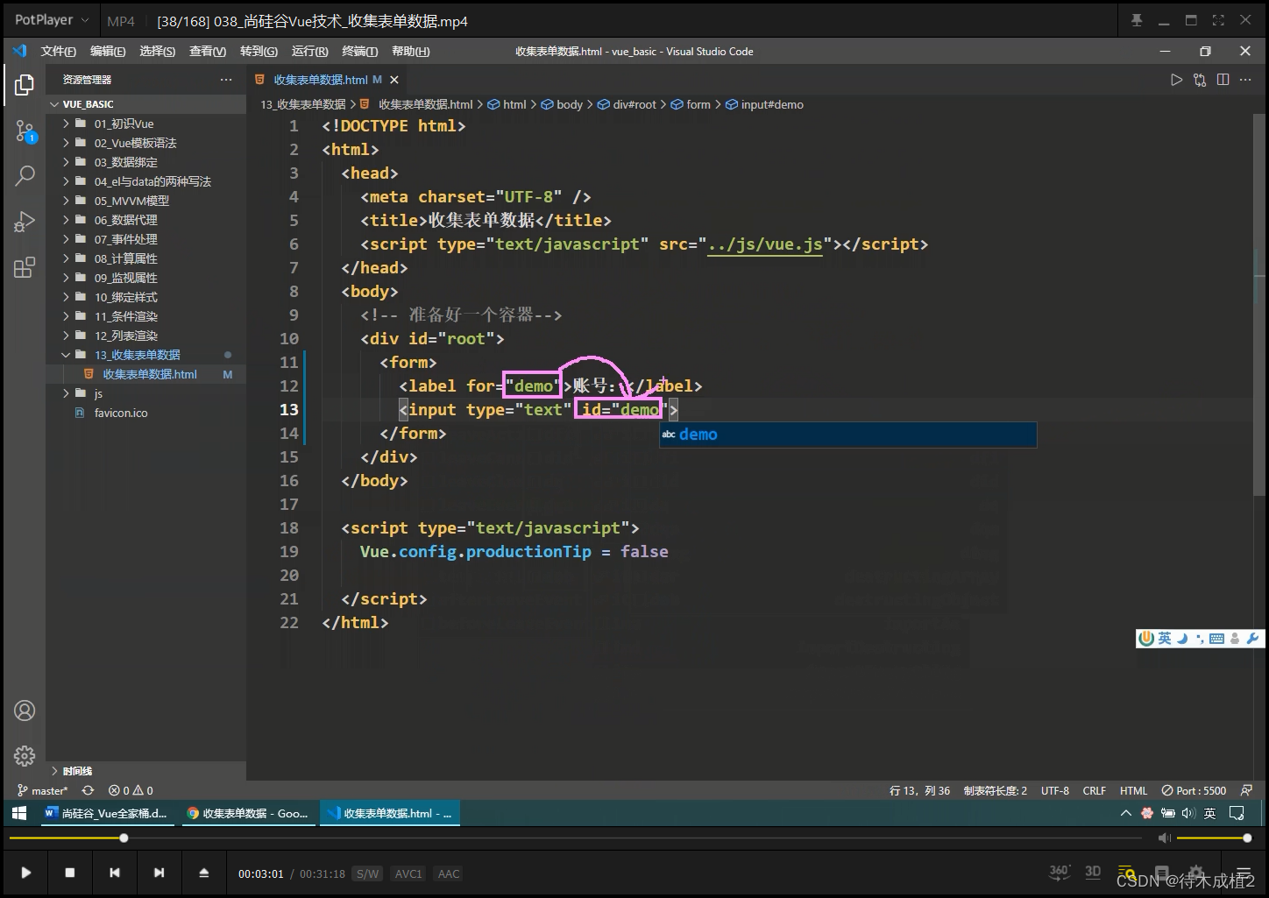Click the Port : 5500 status button

[1194, 790]
